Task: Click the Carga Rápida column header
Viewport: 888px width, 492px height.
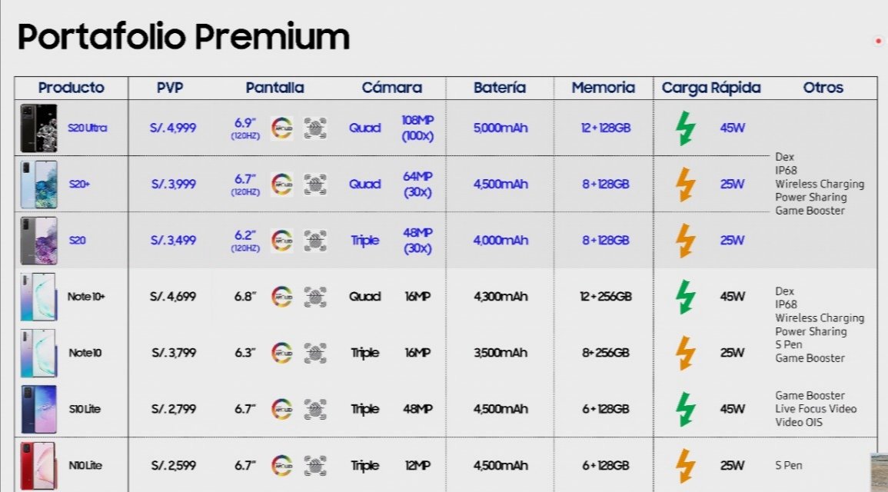Action: coord(711,88)
